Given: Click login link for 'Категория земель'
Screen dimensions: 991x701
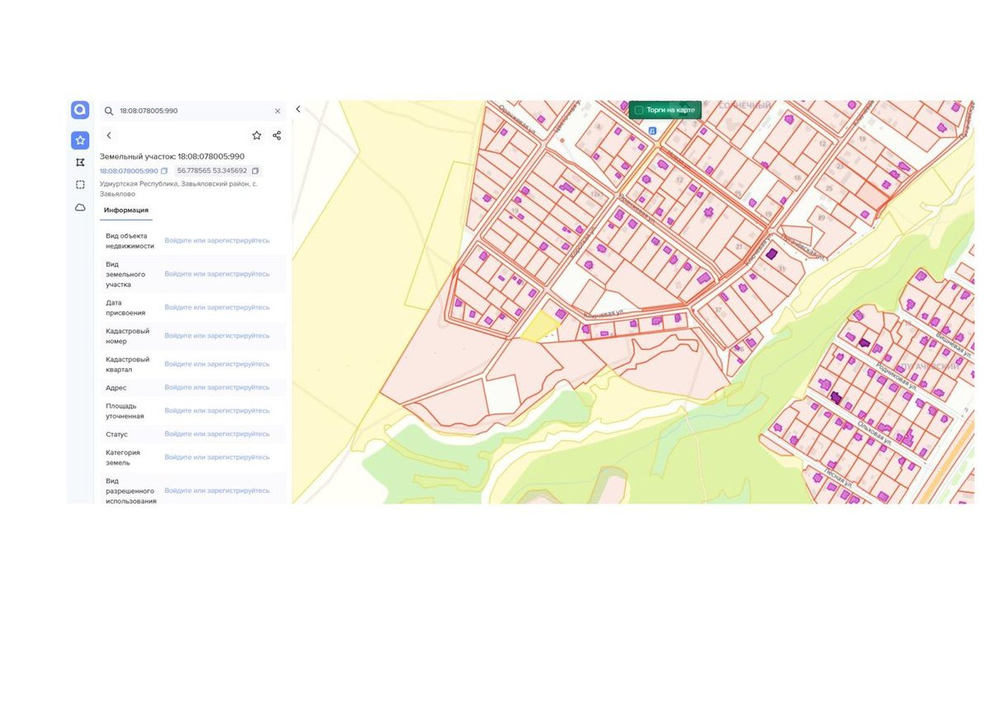Looking at the screenshot, I should tap(217, 457).
